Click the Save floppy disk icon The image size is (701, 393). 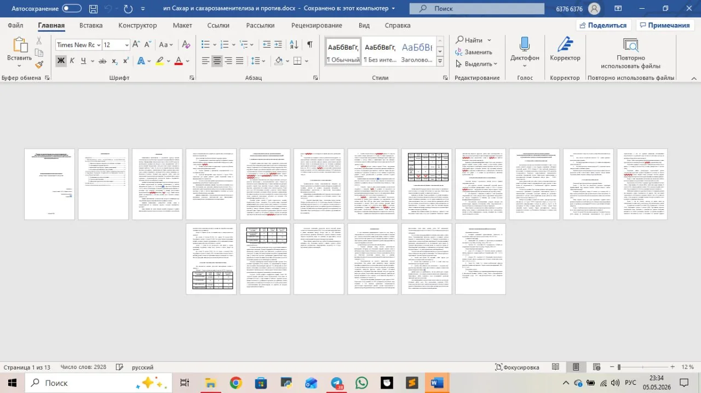click(94, 9)
